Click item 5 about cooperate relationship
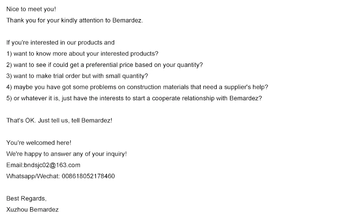 (x=134, y=98)
